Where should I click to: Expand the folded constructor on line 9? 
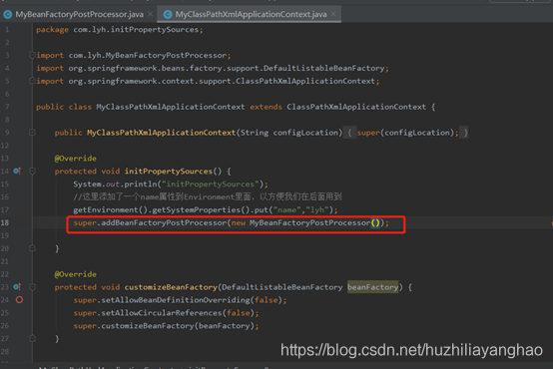click(32, 133)
